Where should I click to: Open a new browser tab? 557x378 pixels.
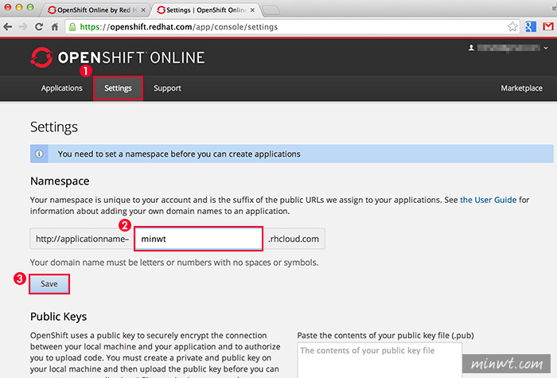click(x=271, y=10)
